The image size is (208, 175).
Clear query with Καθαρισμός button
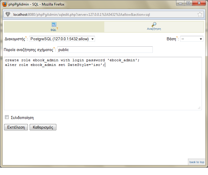(x=43, y=127)
